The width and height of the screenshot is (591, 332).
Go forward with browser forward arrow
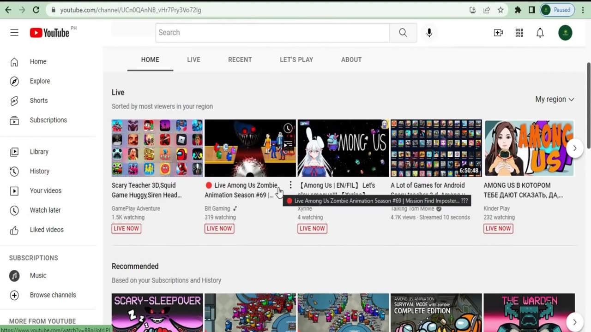22,10
